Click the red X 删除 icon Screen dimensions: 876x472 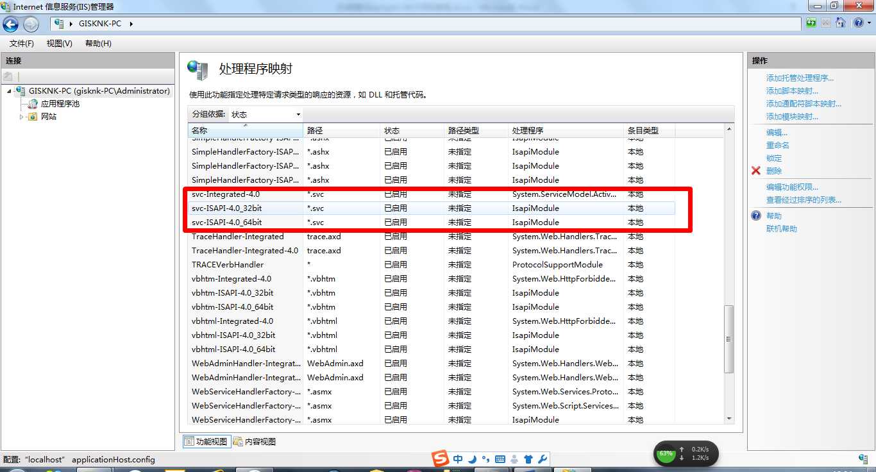click(x=756, y=171)
